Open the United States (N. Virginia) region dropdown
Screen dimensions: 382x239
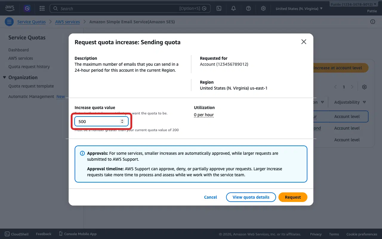pos(299,8)
